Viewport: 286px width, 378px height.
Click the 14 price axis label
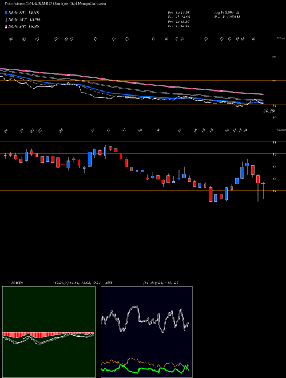click(274, 191)
